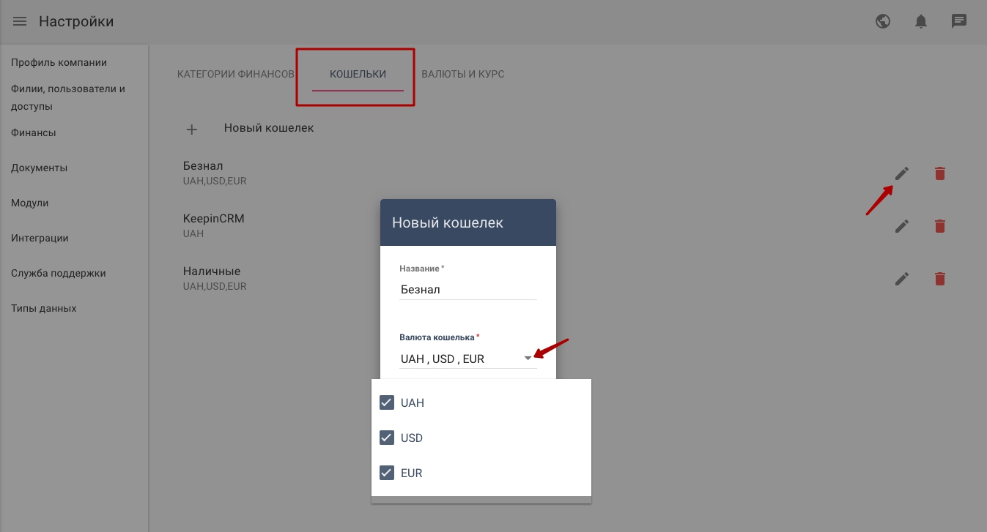The image size is (987, 532).
Task: Uncheck the USD currency checkbox
Action: [387, 438]
